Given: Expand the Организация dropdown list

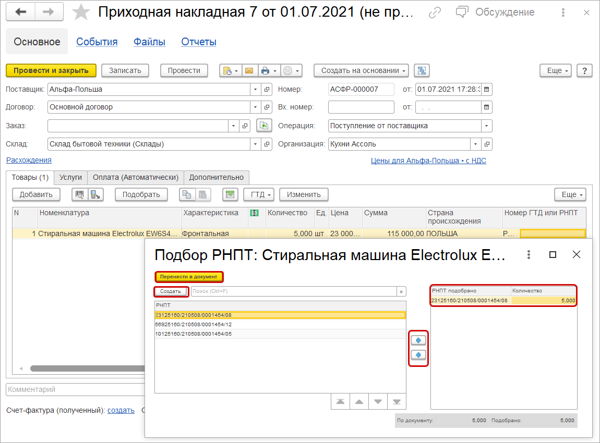Looking at the screenshot, I should pos(475,144).
